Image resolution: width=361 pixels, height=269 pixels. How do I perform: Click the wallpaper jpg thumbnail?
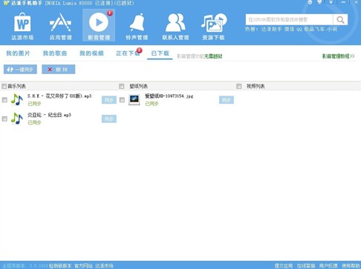click(x=134, y=100)
